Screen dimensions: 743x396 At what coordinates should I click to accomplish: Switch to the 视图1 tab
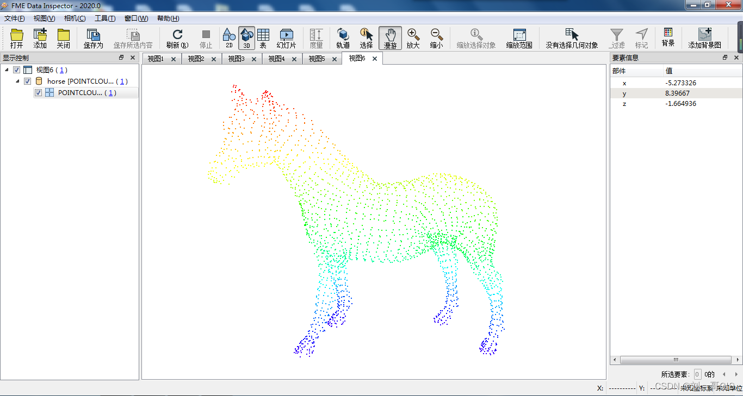point(156,59)
